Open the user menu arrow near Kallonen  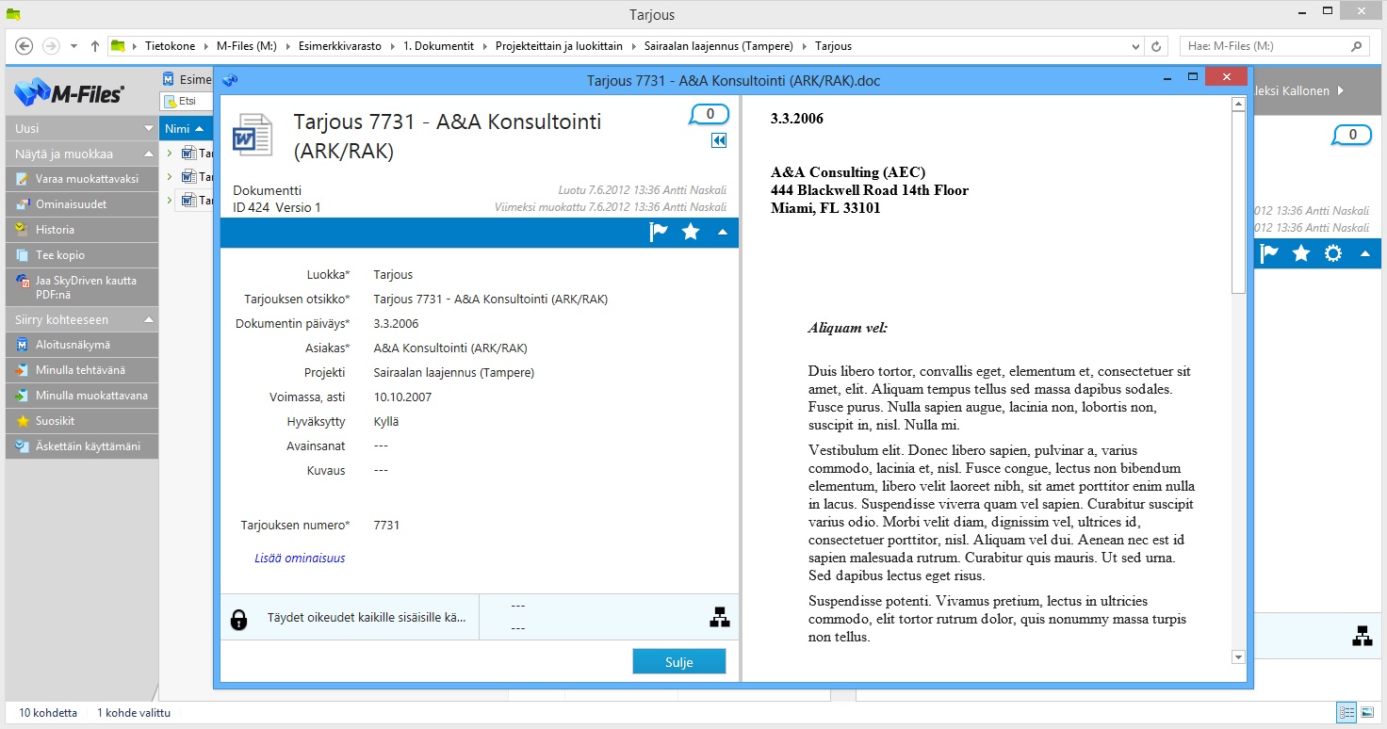[x=1341, y=90]
